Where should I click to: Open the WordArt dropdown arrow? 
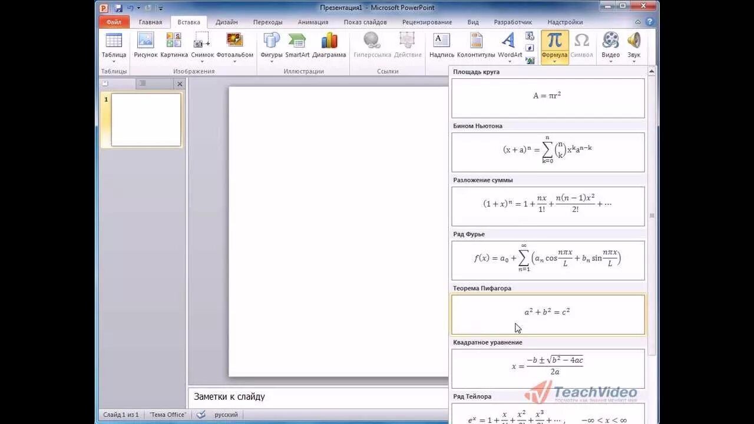[x=510, y=61]
